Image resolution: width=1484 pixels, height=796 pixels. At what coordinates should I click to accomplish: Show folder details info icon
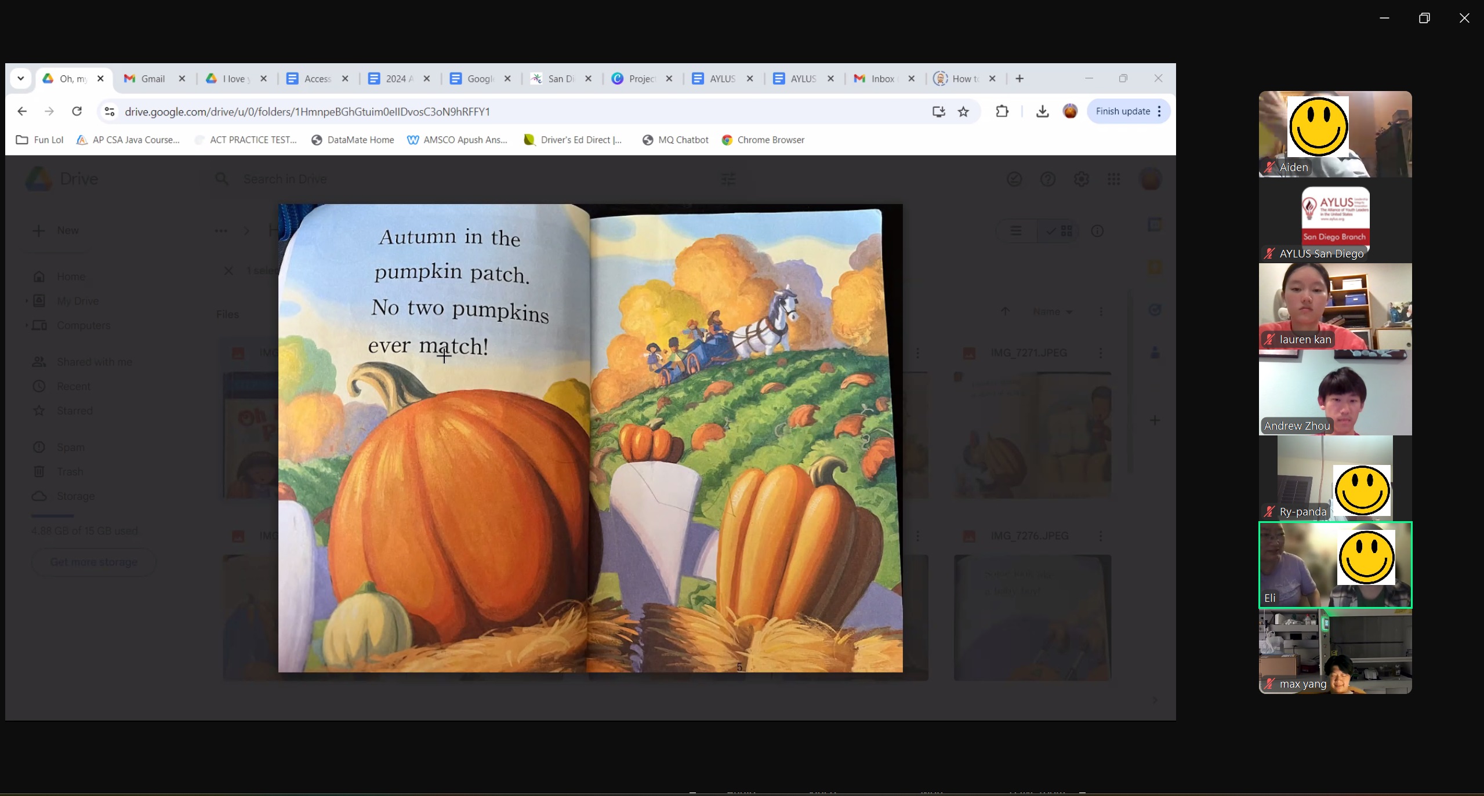[x=1097, y=231]
